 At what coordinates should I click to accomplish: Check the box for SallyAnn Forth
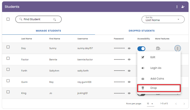tap(8, 69)
